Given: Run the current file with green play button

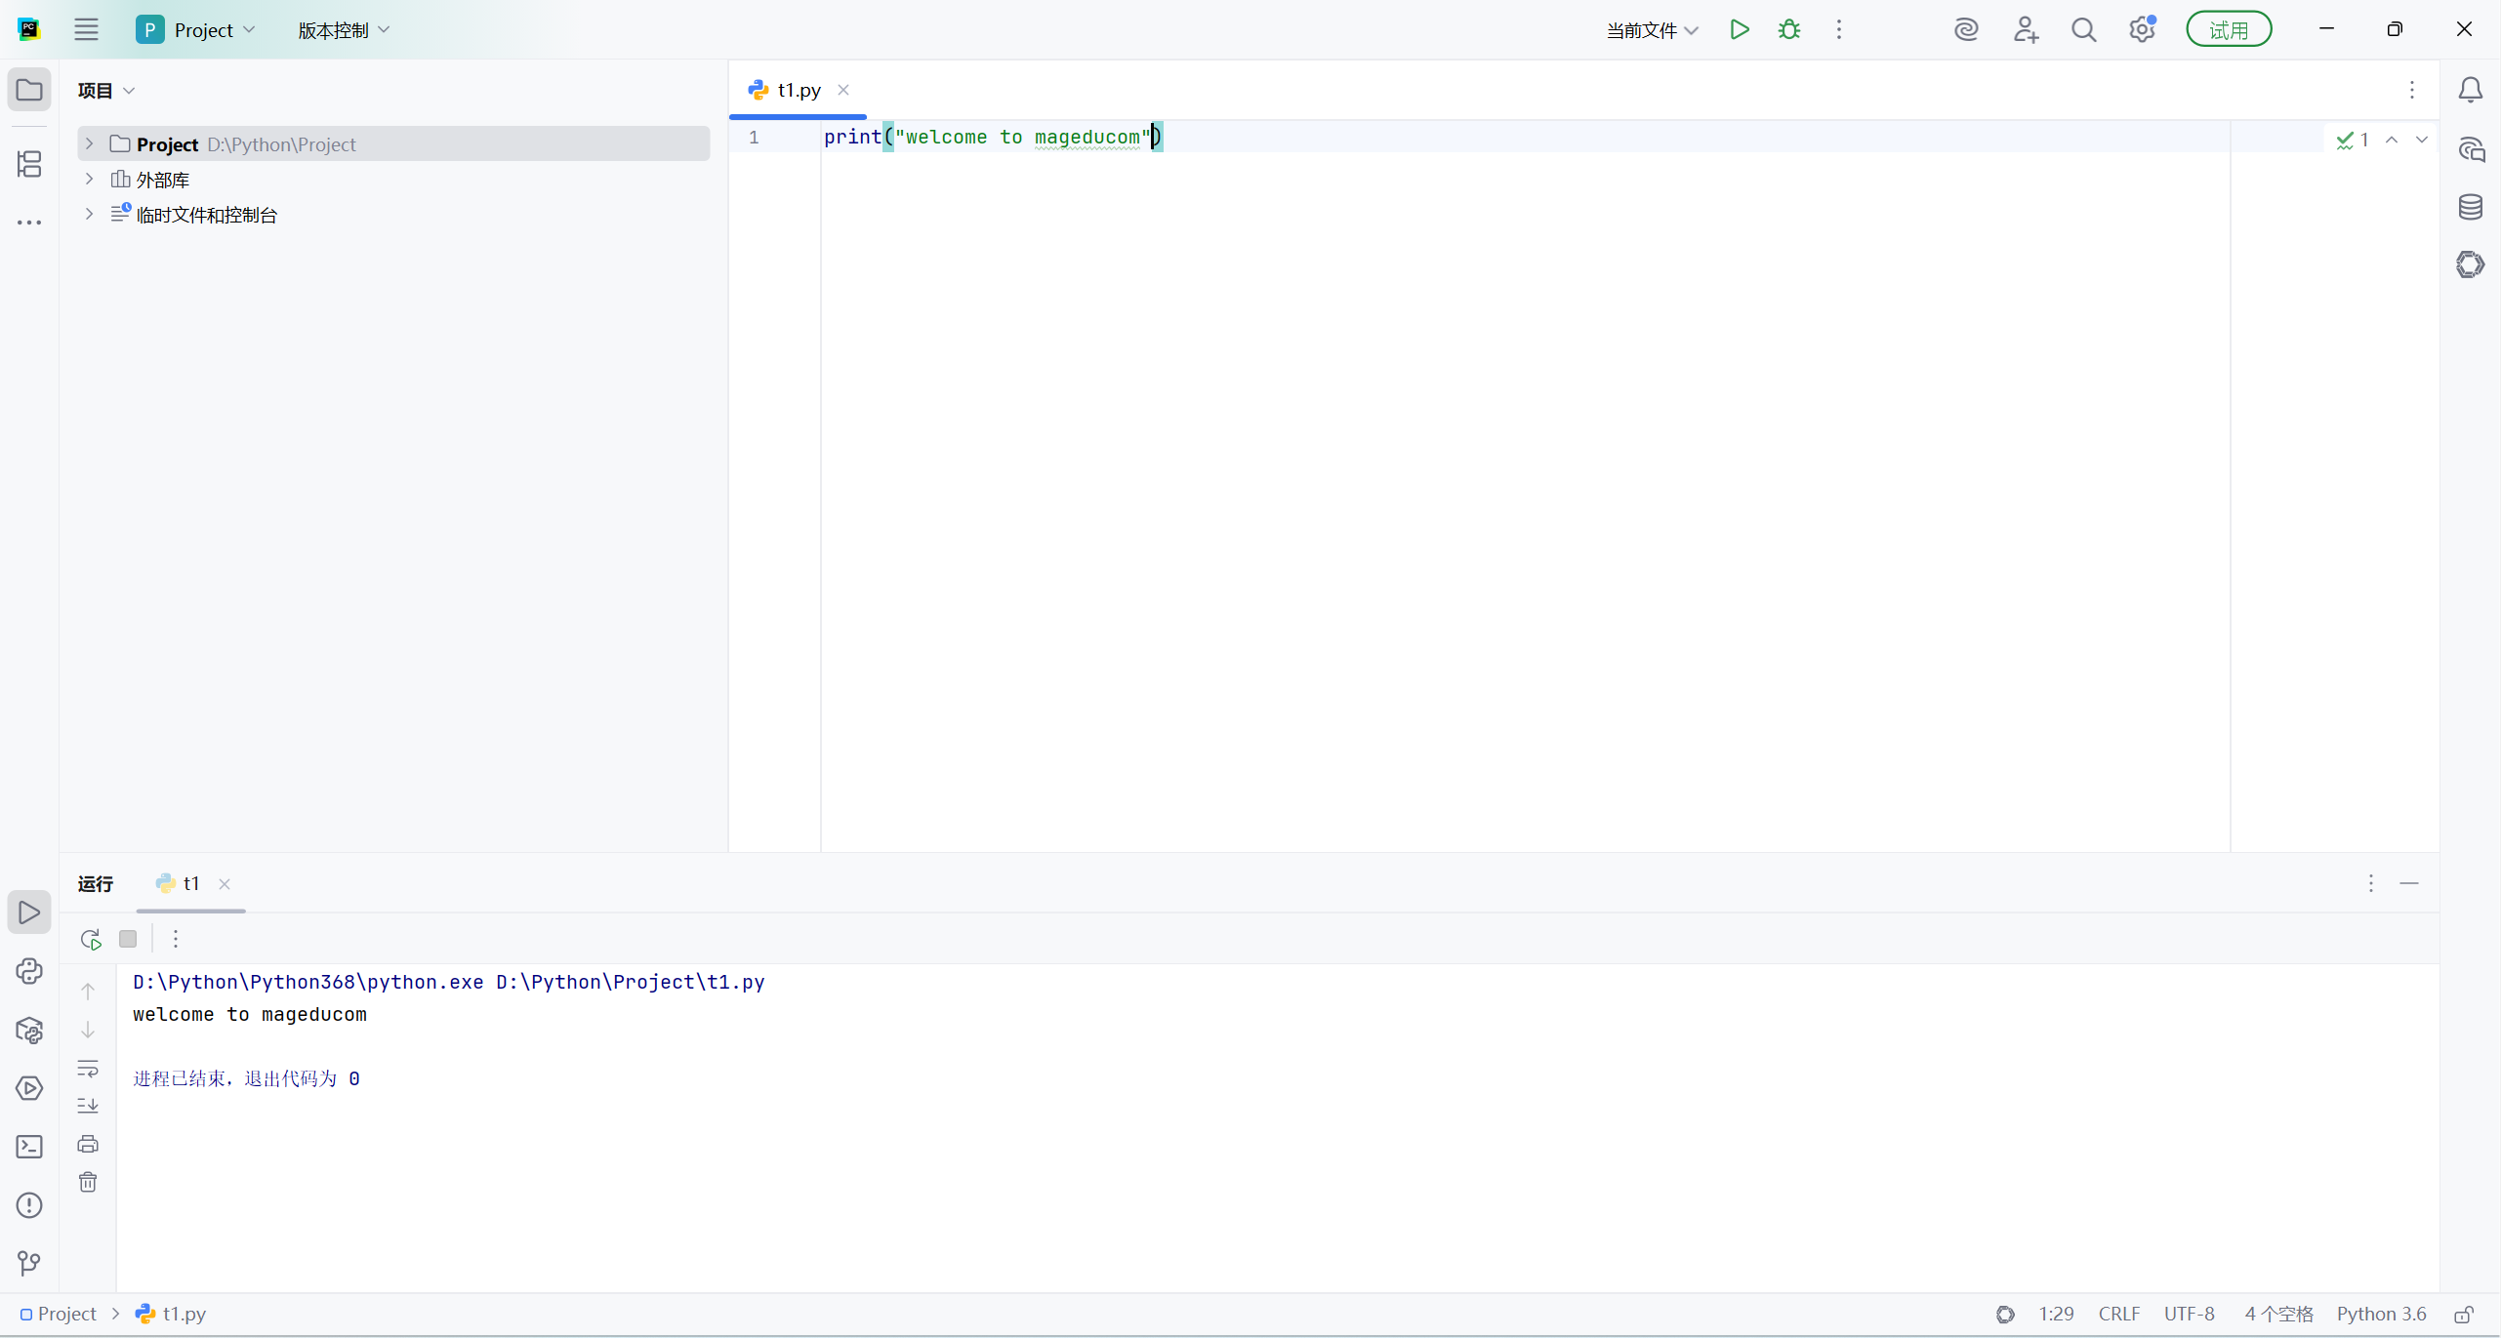Looking at the screenshot, I should click(1739, 29).
